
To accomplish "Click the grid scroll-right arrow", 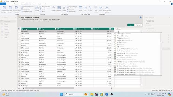I will (112, 88).
